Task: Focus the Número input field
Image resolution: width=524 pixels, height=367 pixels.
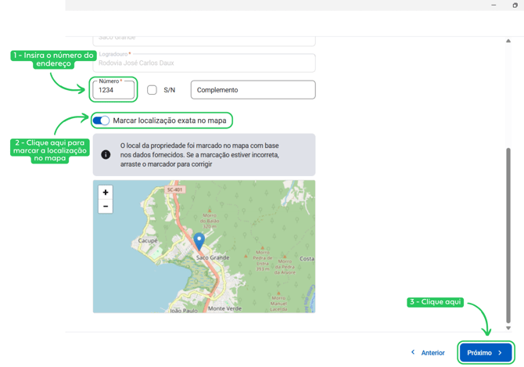Action: pos(113,89)
